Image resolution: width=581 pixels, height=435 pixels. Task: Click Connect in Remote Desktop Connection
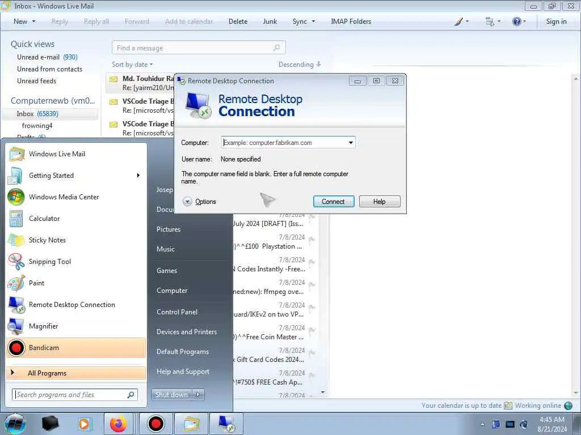[x=334, y=202]
